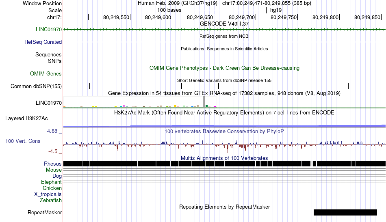Click 100 vertebrates Basewise Conservation title
Screen dimensions: 386x222
(x=224, y=131)
